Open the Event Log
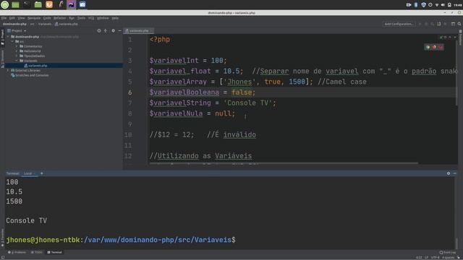 click(448, 252)
